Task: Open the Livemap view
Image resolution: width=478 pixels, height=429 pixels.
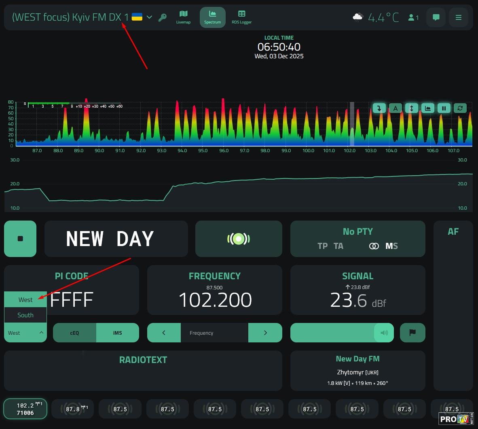Action: pos(183,17)
